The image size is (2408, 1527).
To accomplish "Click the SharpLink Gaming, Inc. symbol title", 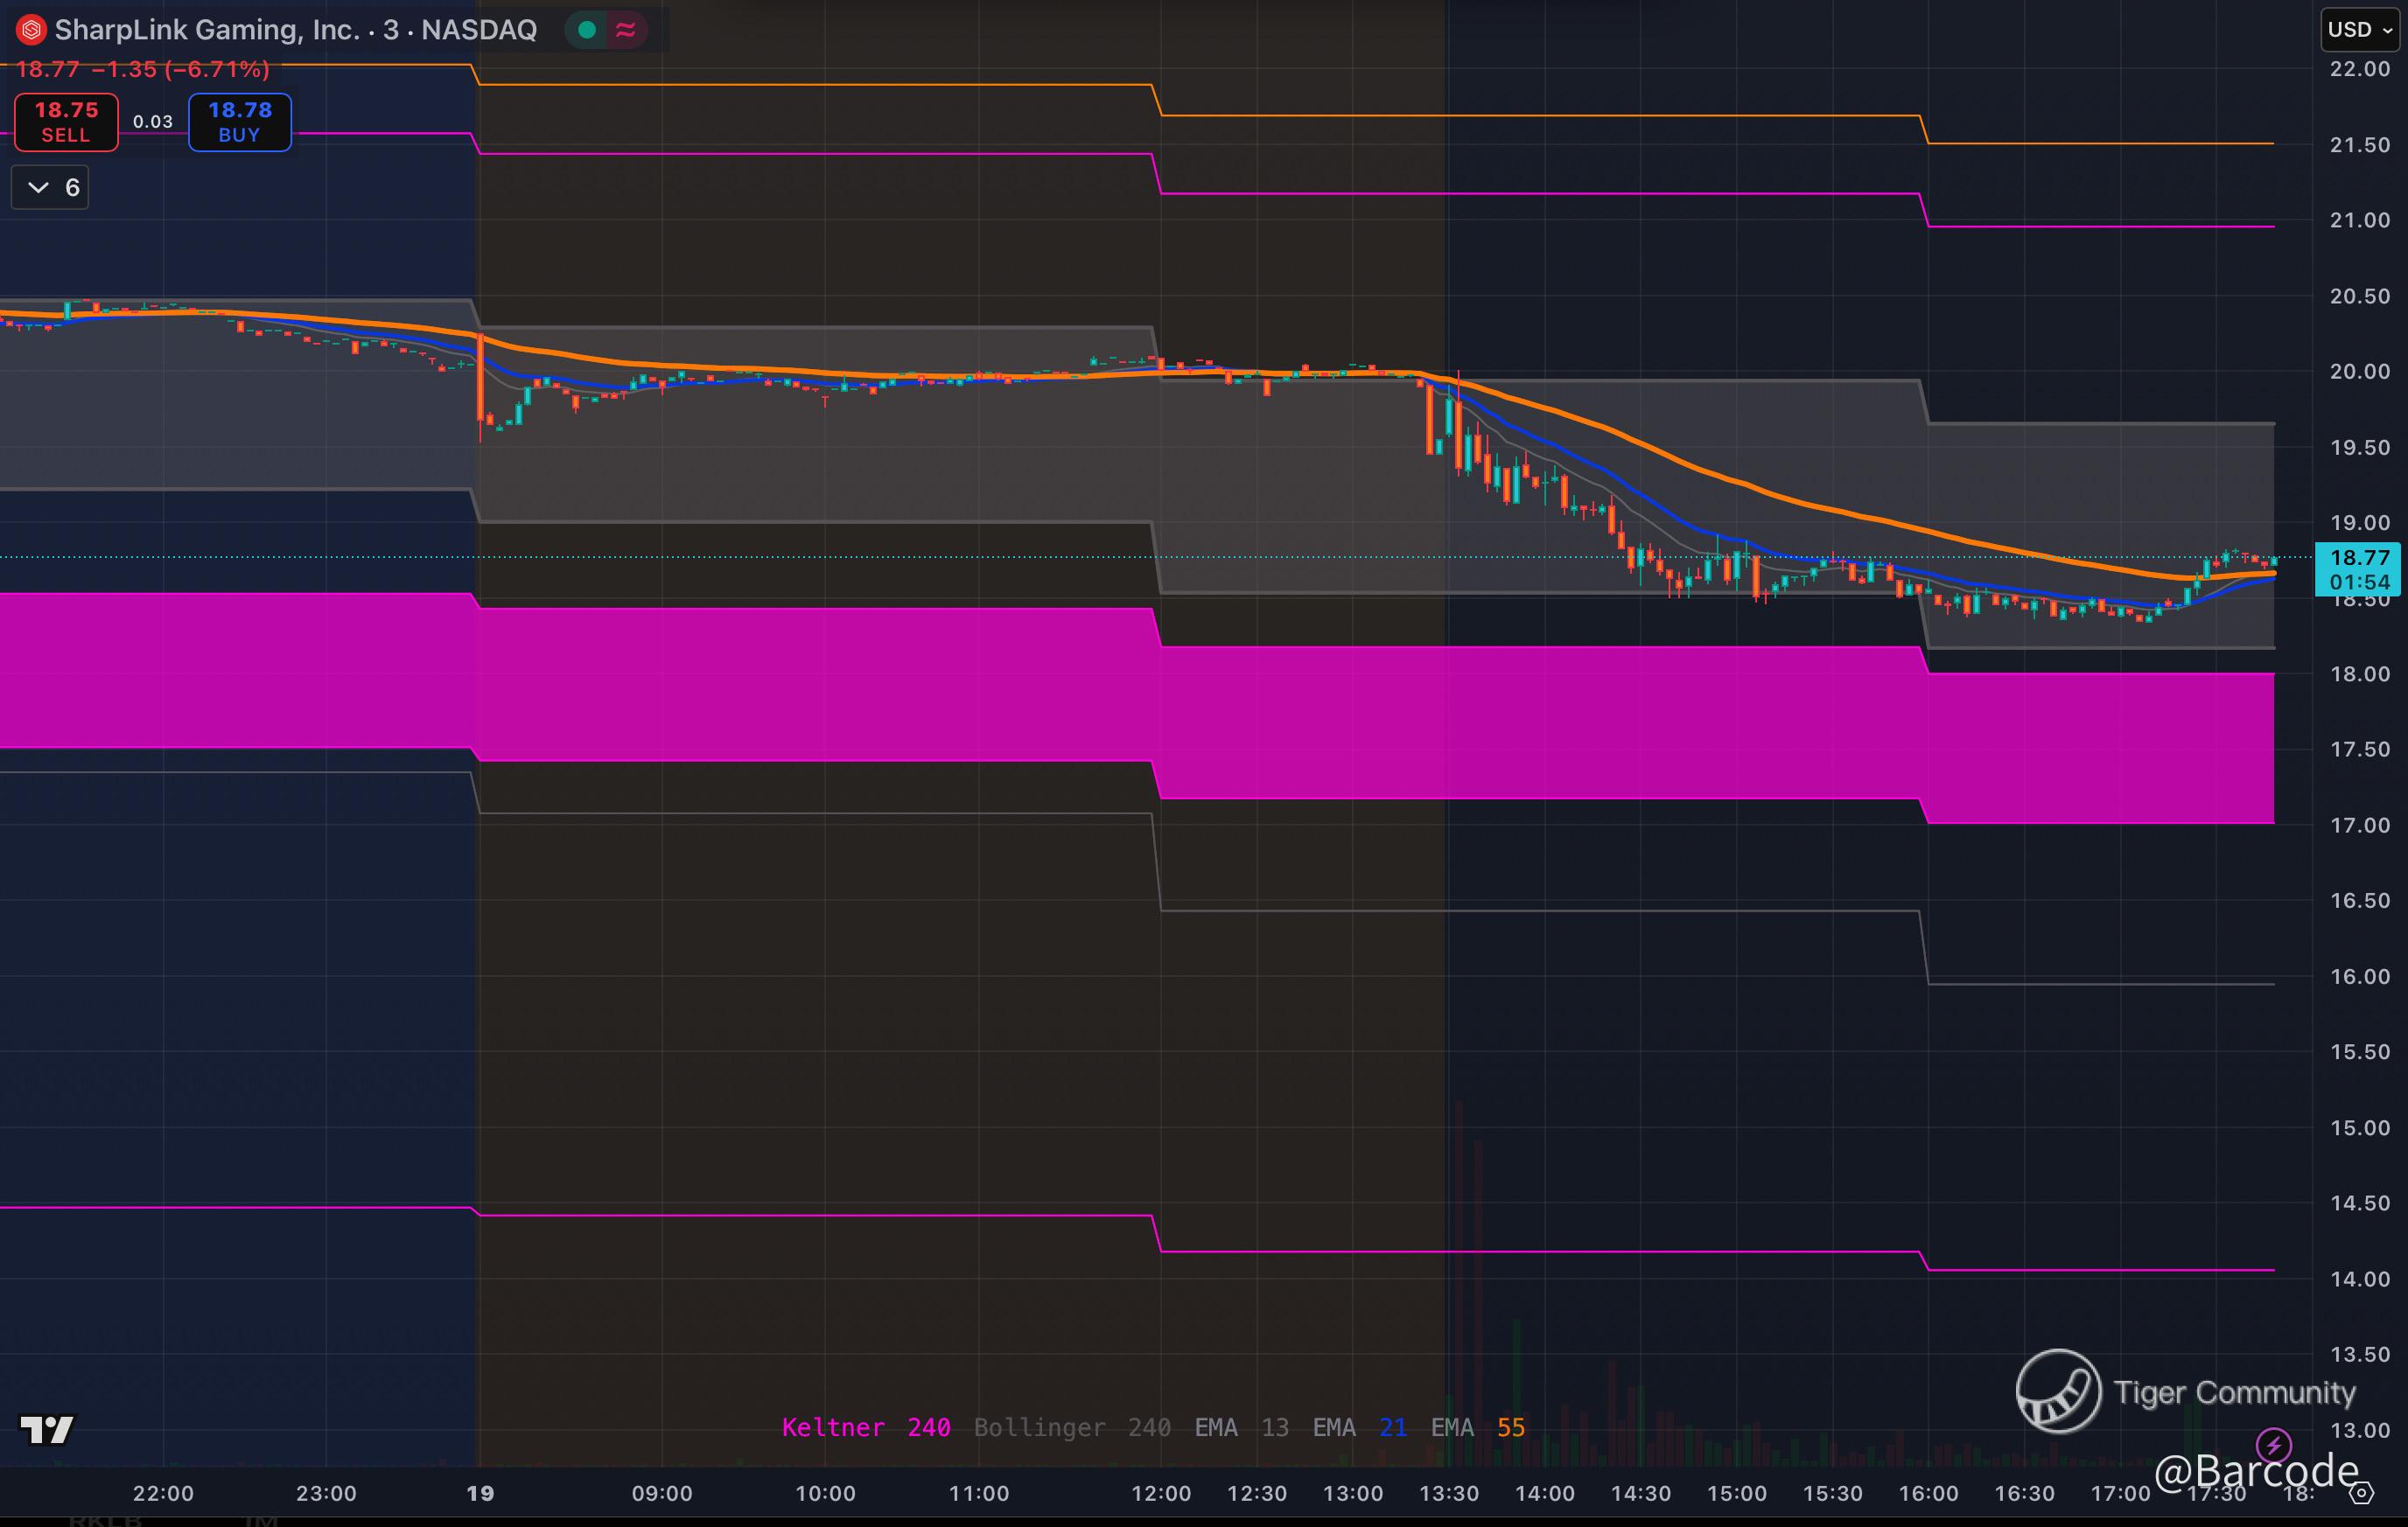I will tap(295, 30).
